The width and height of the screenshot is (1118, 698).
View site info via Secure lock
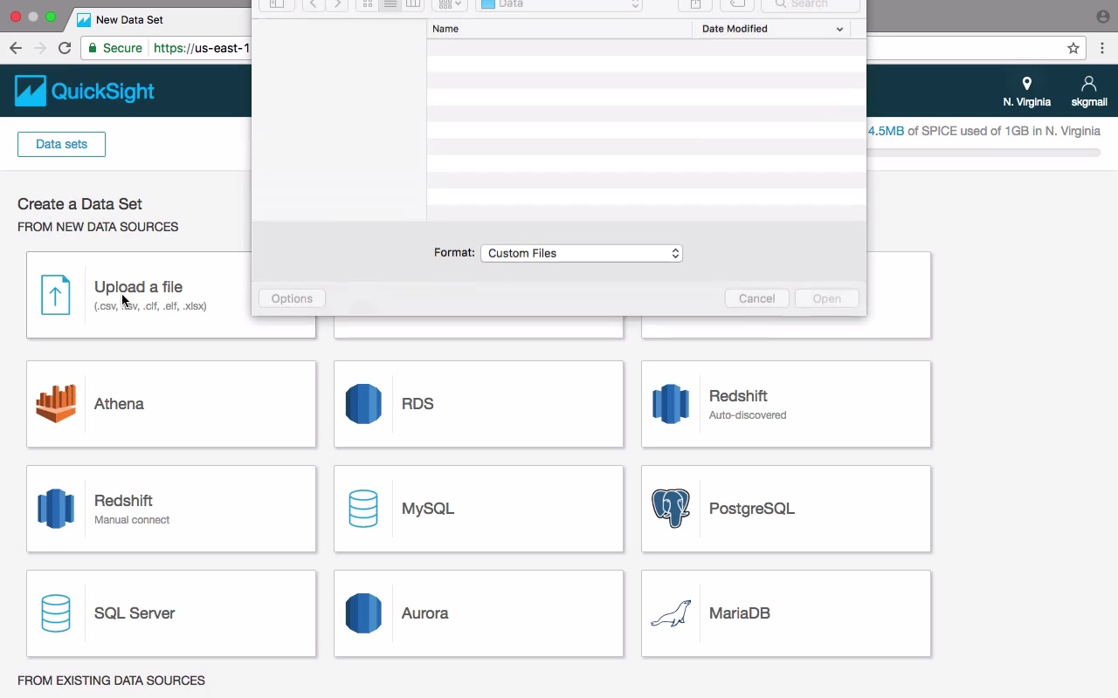(115, 48)
